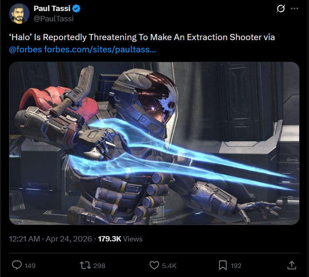Open the three-dot more options menu

294,9
